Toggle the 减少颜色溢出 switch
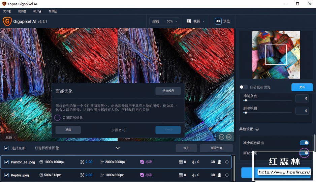This screenshot has height=182, width=316. coord(304,143)
